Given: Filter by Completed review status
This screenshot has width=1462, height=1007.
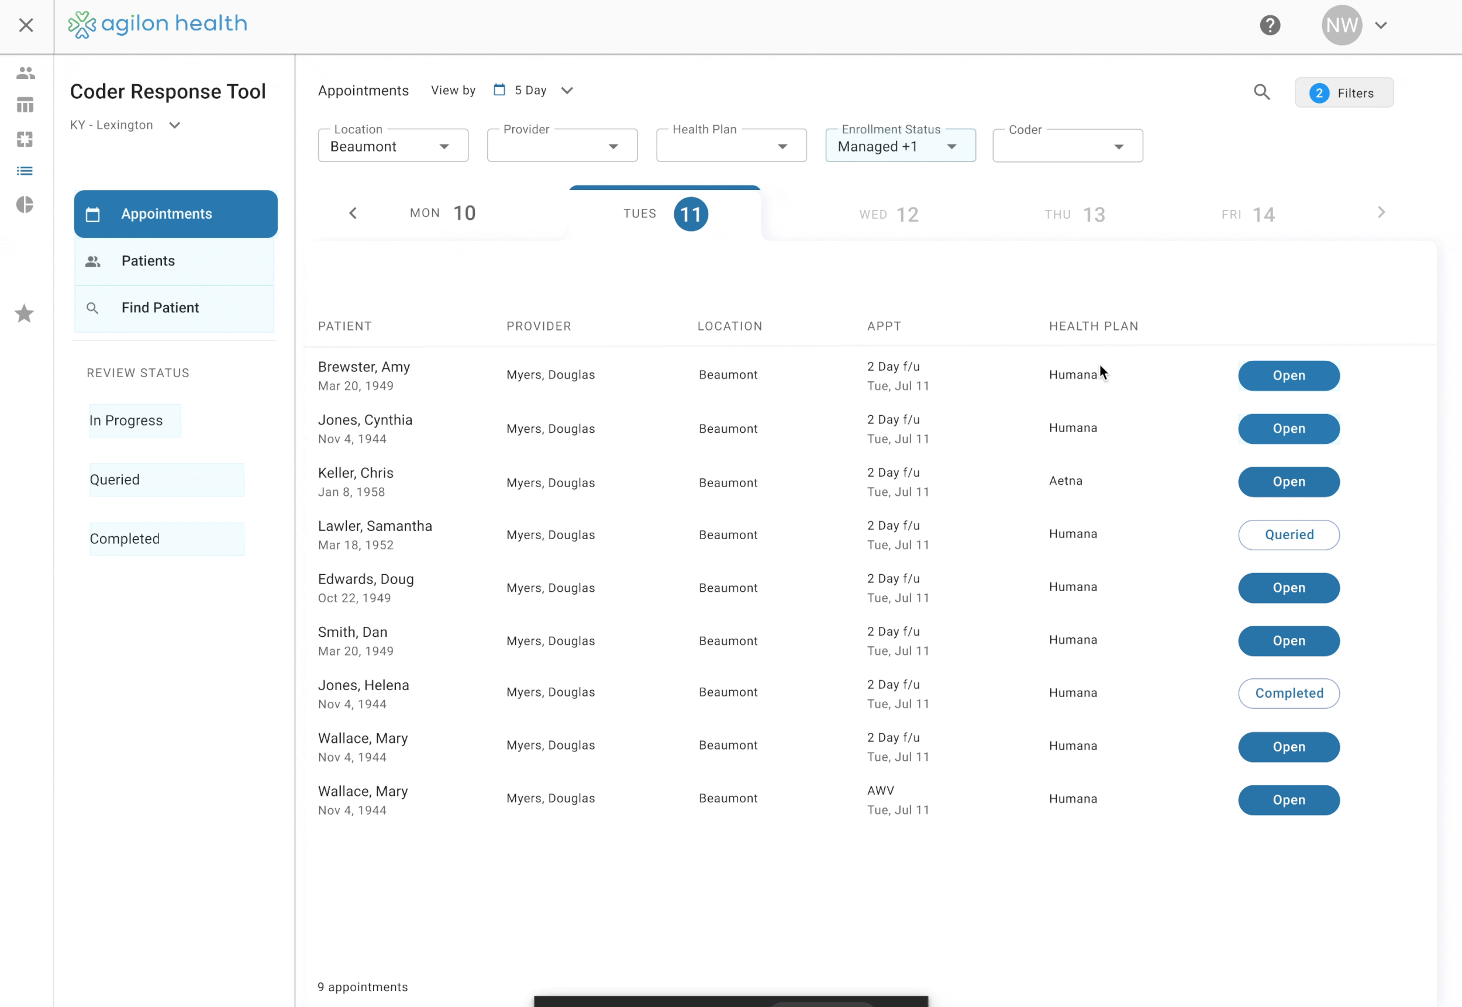Looking at the screenshot, I should pyautogui.click(x=167, y=539).
